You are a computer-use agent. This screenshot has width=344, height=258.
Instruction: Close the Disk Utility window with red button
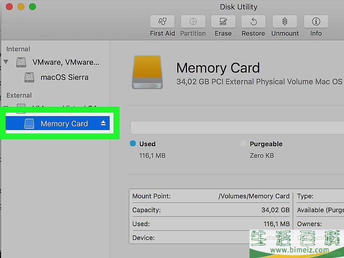tap(9, 7)
